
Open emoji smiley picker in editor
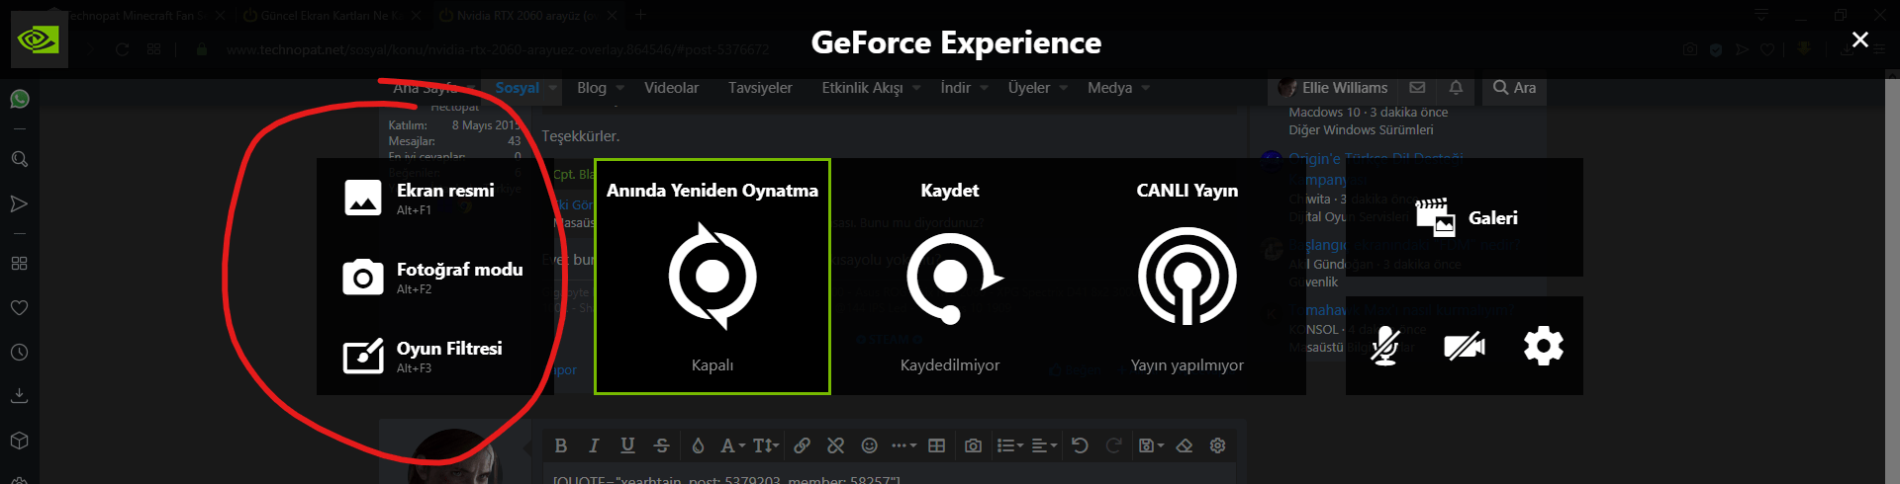870,445
